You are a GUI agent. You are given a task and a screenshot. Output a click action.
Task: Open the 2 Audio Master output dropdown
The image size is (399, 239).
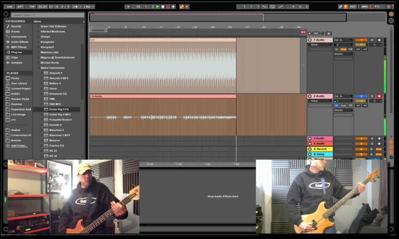tap(343, 110)
